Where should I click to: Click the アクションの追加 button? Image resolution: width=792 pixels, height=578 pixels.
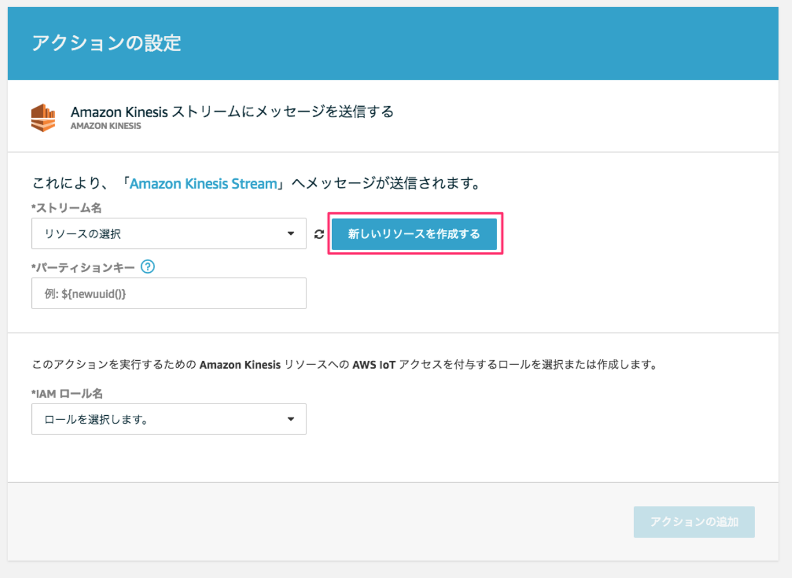click(694, 521)
